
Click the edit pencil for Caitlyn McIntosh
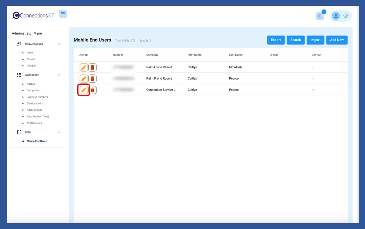84,68
